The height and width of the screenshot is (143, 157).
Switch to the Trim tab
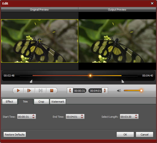point(25,102)
